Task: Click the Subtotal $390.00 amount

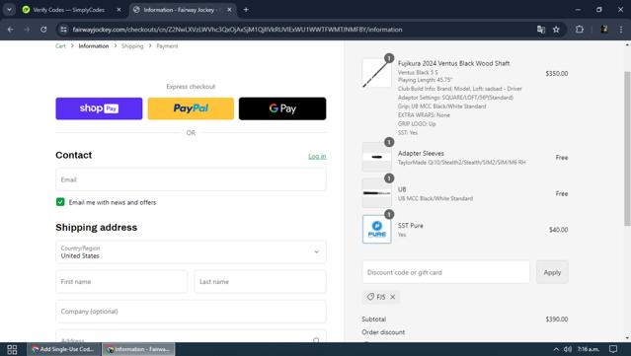Action: pos(557,320)
